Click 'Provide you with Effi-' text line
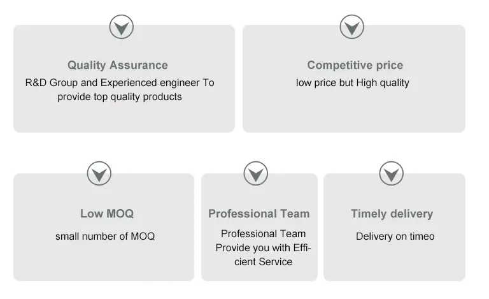 tap(263, 248)
